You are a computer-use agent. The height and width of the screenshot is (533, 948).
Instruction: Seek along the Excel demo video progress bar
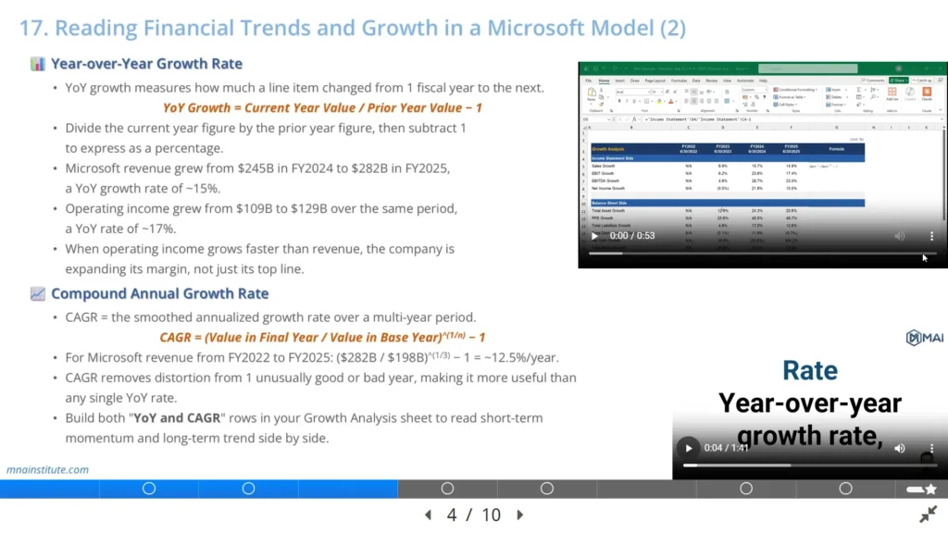[x=763, y=254]
